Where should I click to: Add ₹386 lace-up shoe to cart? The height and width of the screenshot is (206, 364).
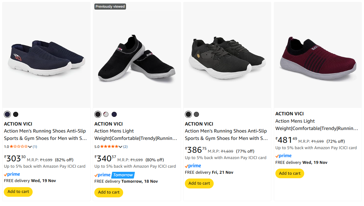pyautogui.click(x=199, y=183)
